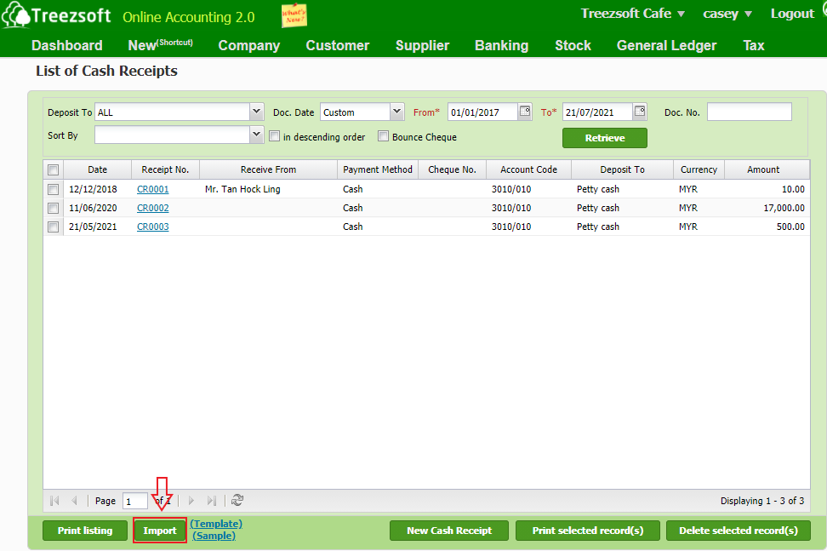Viewport: 827px width, 551px height.
Task: Check the Bounce Cheque option
Action: coord(383,136)
